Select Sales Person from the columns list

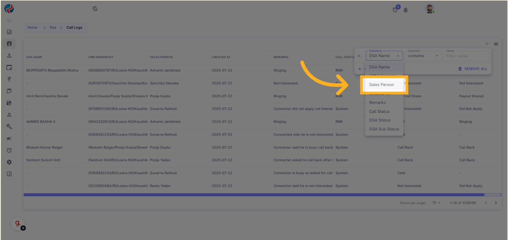[x=381, y=85]
